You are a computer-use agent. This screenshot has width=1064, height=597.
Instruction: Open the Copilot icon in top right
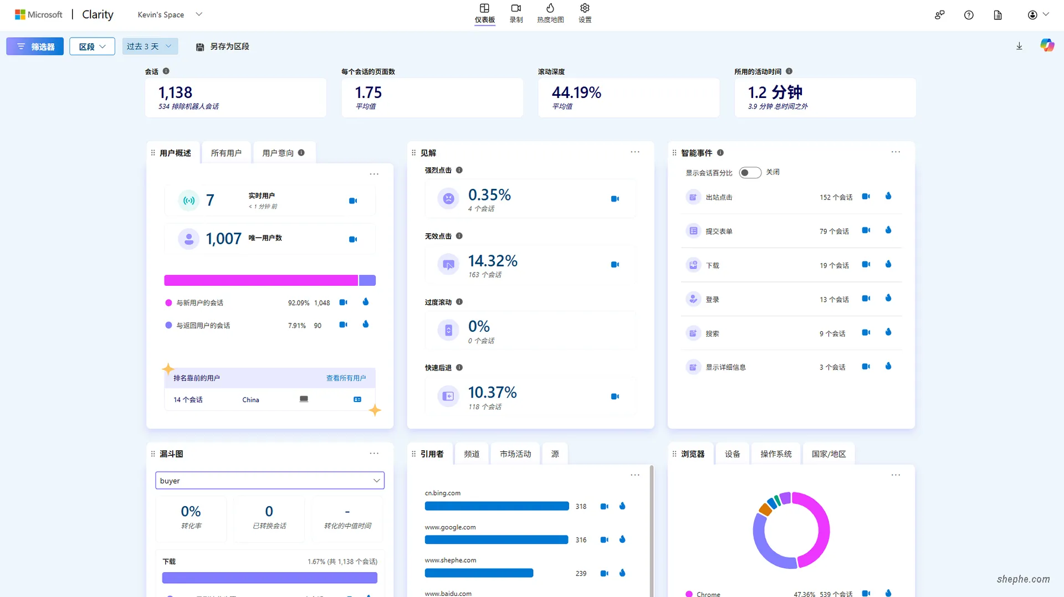[1047, 45]
